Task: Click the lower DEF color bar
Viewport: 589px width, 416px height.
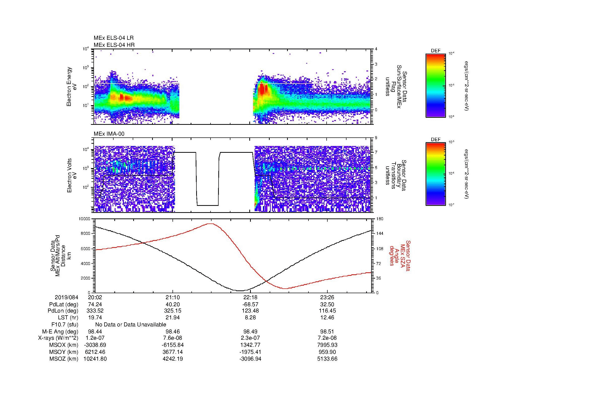Action: point(435,174)
